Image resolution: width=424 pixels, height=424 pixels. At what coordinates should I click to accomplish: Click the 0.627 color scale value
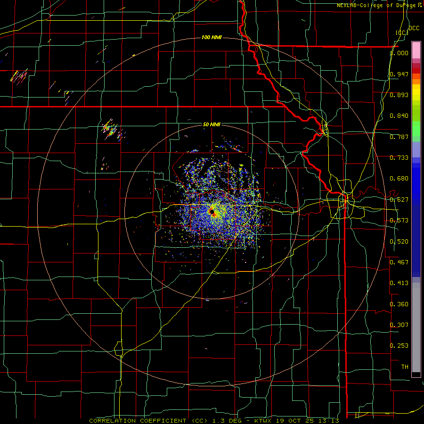point(399,200)
